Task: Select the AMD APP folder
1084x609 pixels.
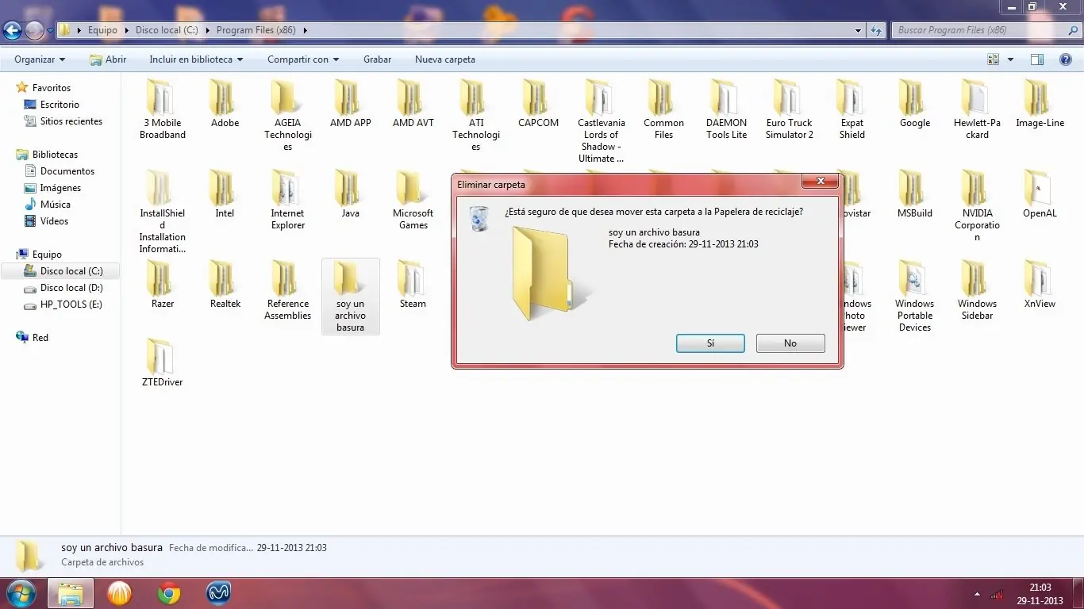Action: [351, 104]
